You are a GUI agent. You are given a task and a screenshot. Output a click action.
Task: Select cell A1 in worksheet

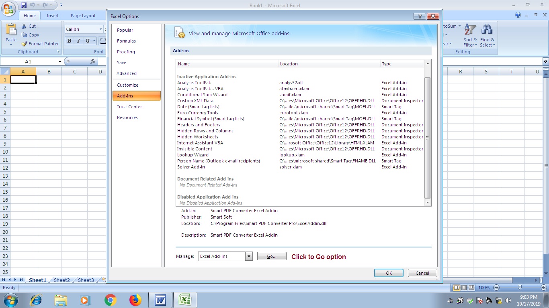coord(23,79)
